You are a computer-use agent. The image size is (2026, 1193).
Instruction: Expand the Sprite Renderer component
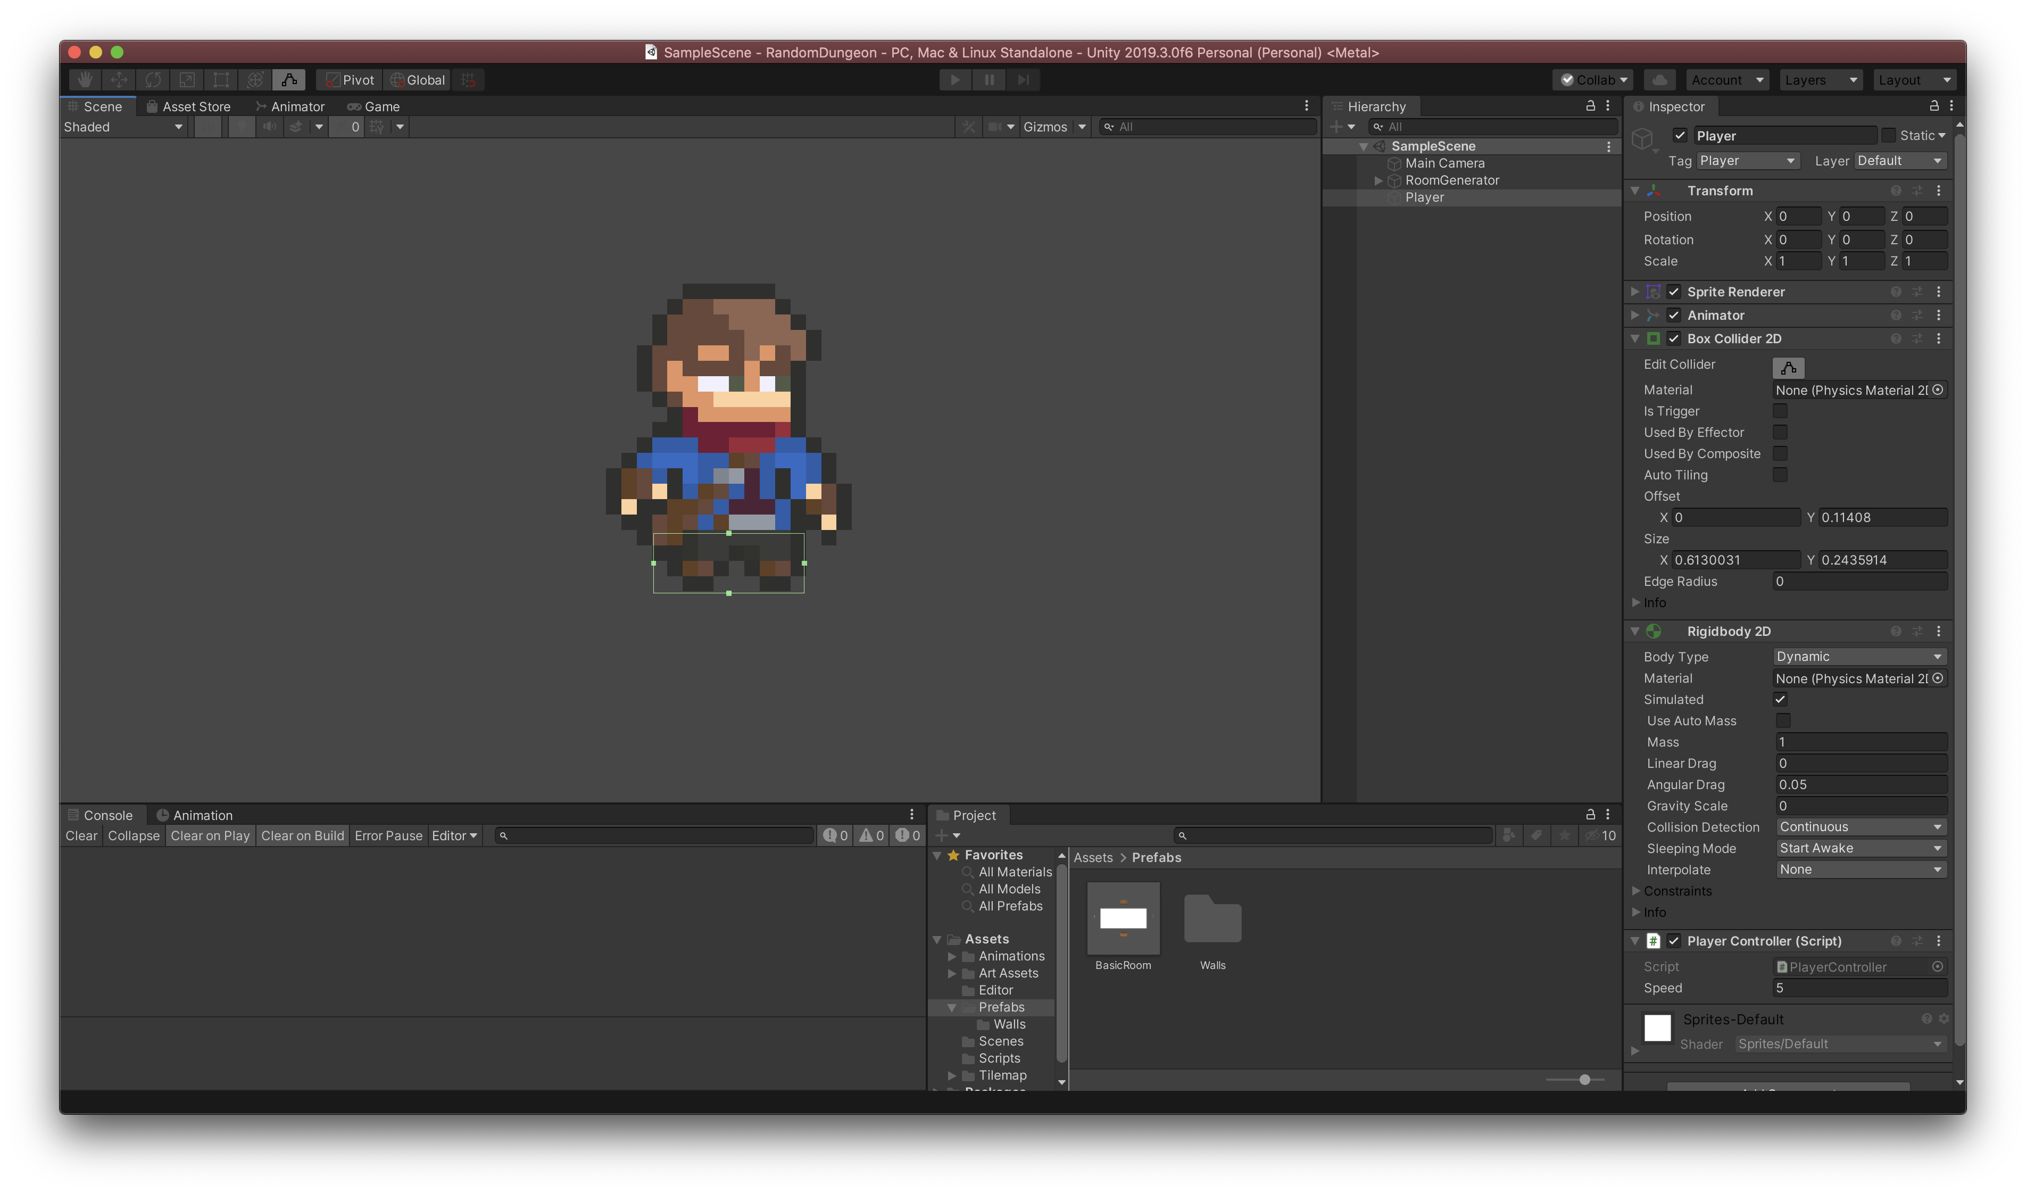click(x=1634, y=292)
